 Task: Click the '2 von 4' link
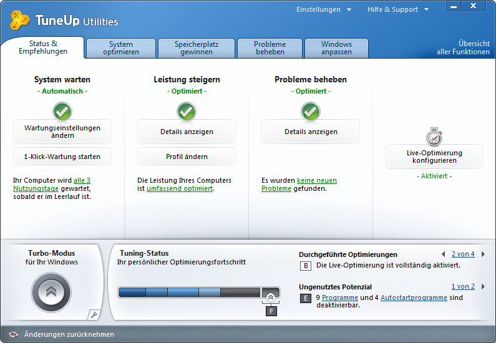pos(463,254)
